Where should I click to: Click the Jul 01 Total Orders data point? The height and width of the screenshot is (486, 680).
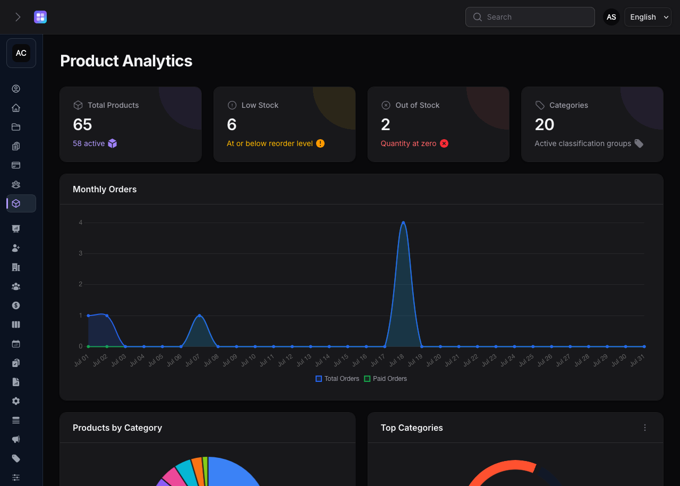pos(88,316)
